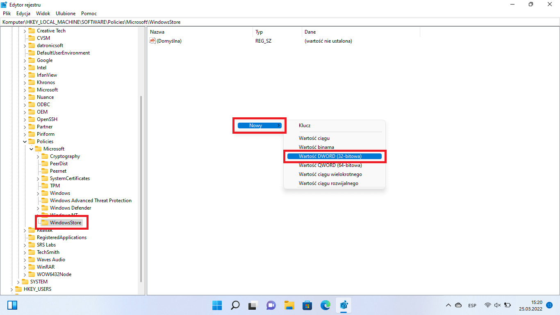Viewport: 560px width, 315px height.
Task: Open the Pomoc menu
Action: click(89, 13)
